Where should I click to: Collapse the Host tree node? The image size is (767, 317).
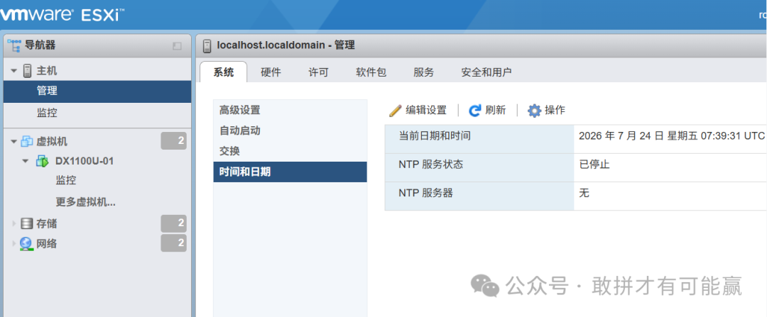tap(13, 72)
